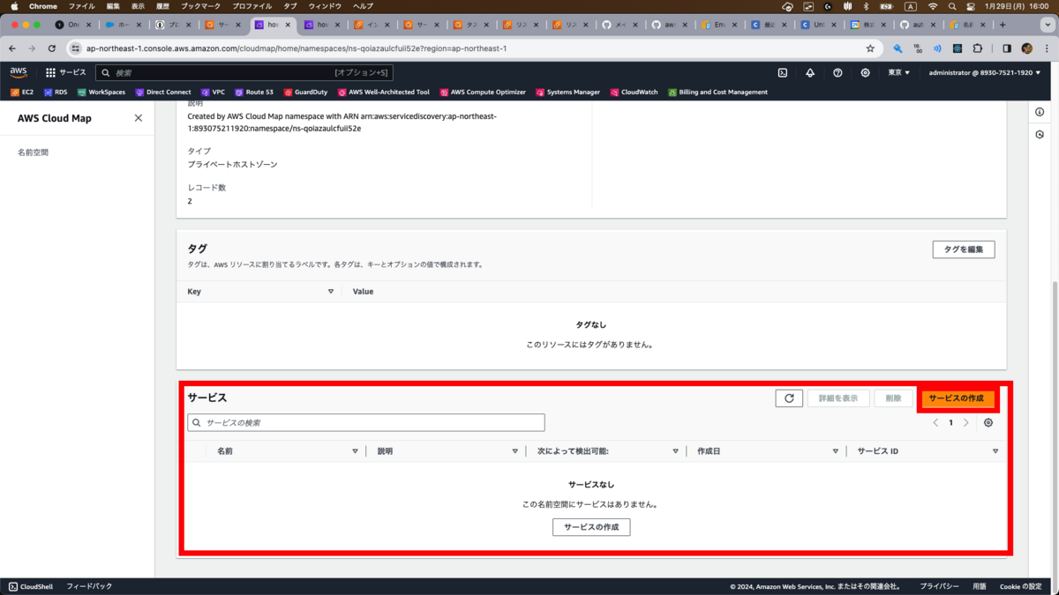Screen dimensions: 1059x595
Task: Reload the browser page
Action: click(x=52, y=48)
